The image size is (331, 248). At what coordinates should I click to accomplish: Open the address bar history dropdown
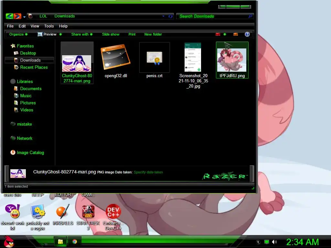tap(163, 16)
